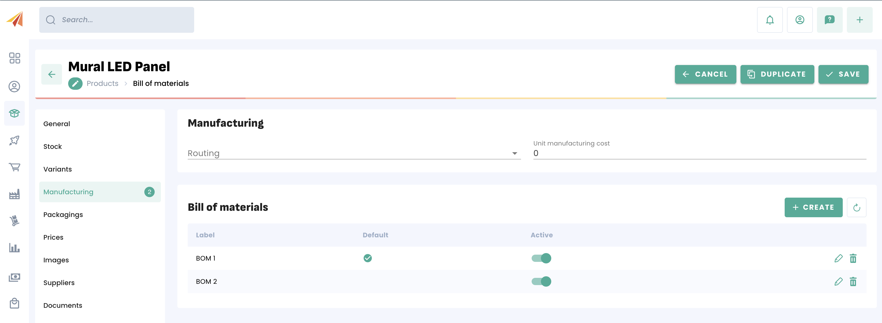882x323 pixels.
Task: Open the user account menu in header
Action: [799, 20]
